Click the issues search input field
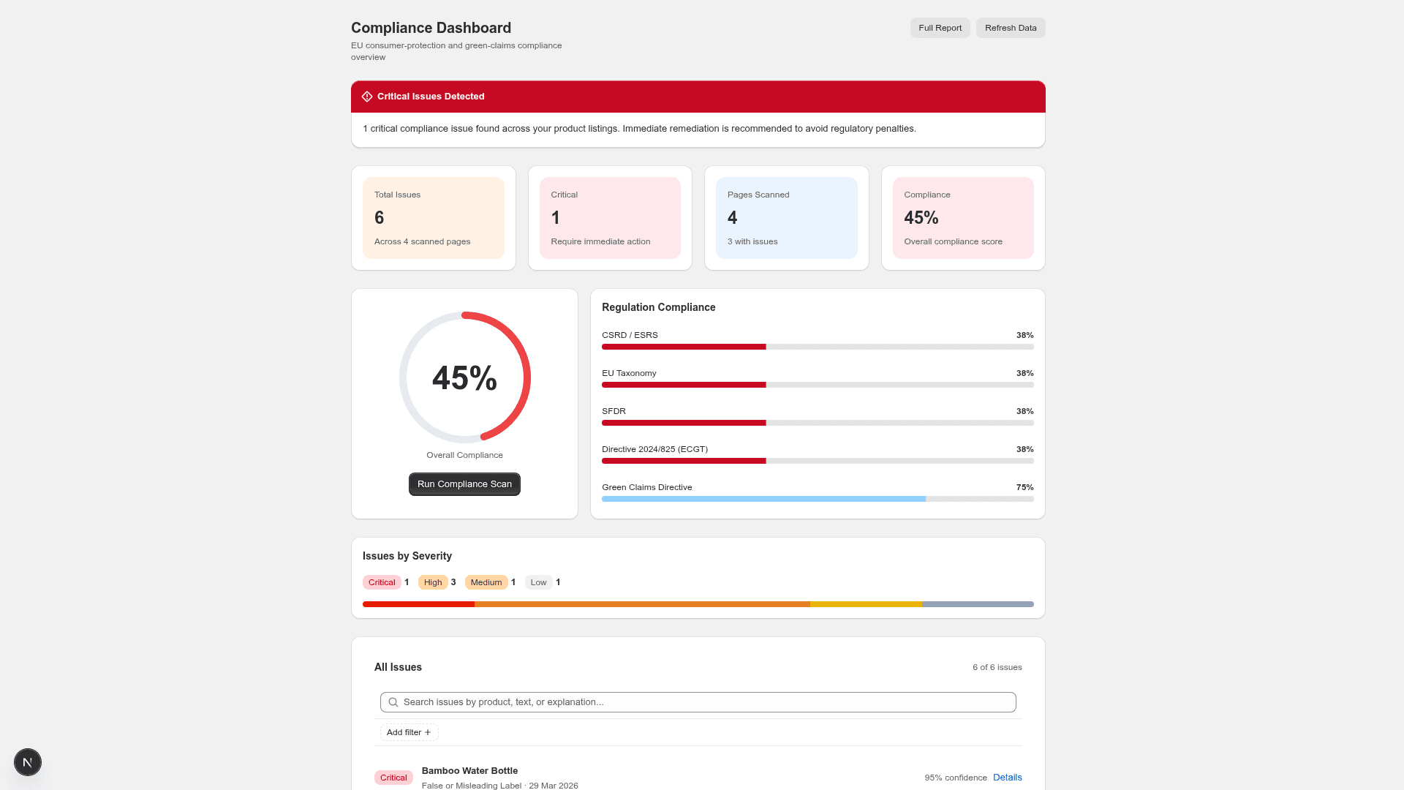Viewport: 1404px width, 790px height. [698, 701]
